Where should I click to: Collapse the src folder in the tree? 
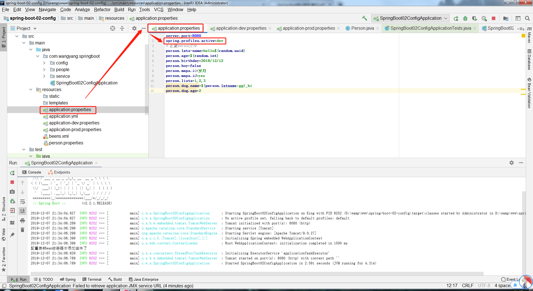click(x=17, y=36)
